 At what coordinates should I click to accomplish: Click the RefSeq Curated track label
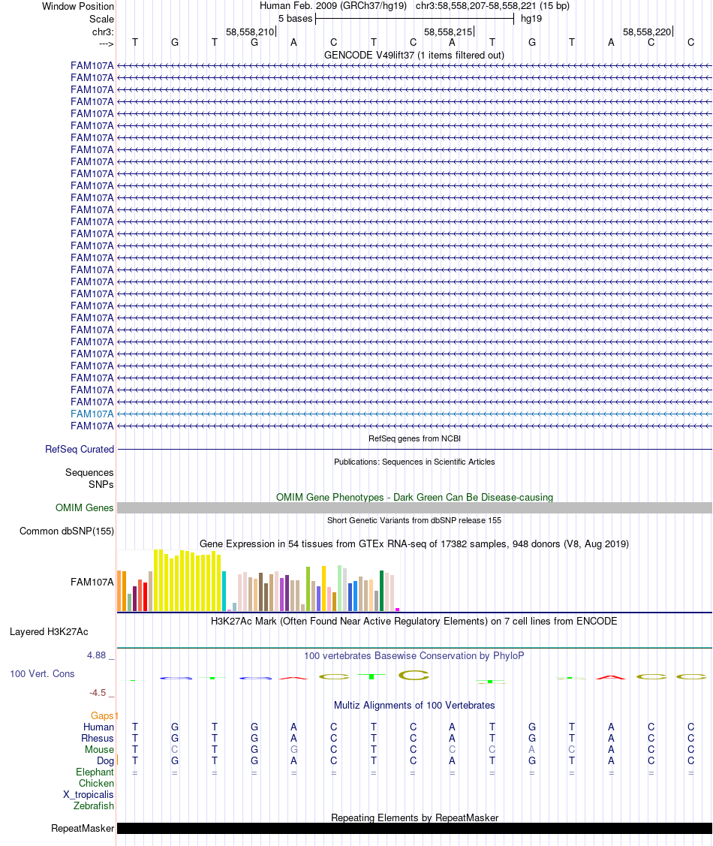click(80, 449)
